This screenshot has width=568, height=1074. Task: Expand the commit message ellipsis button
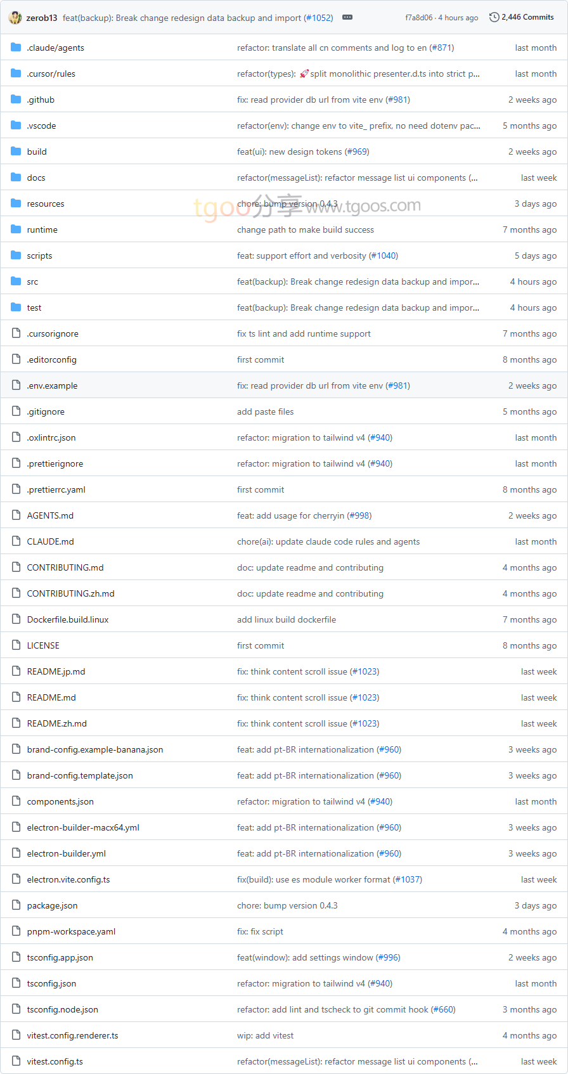pos(347,18)
